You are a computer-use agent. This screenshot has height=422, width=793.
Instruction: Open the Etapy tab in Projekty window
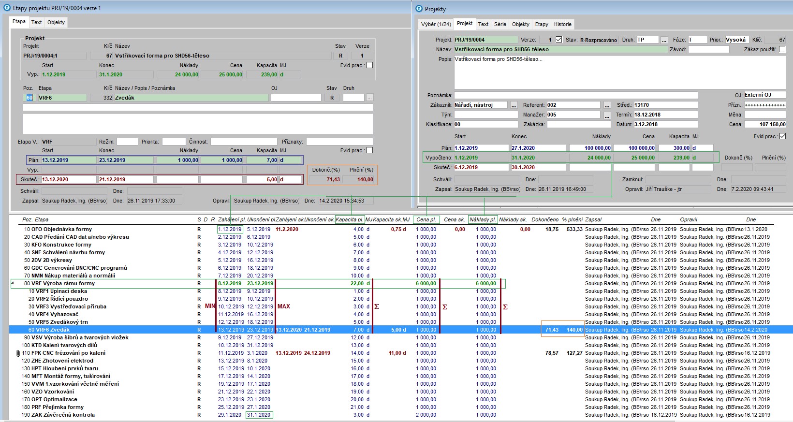[542, 24]
